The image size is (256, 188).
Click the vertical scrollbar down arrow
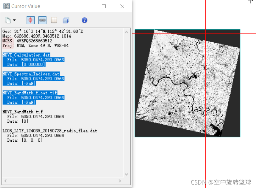pos(126,174)
